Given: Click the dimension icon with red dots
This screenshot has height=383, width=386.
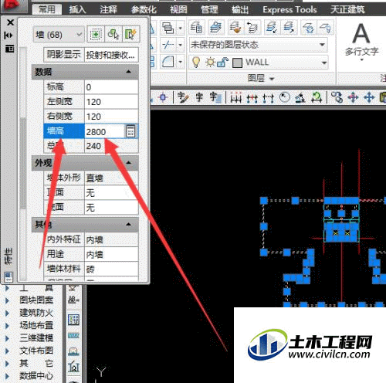Looking at the screenshot, I should pyautogui.click(x=235, y=97).
